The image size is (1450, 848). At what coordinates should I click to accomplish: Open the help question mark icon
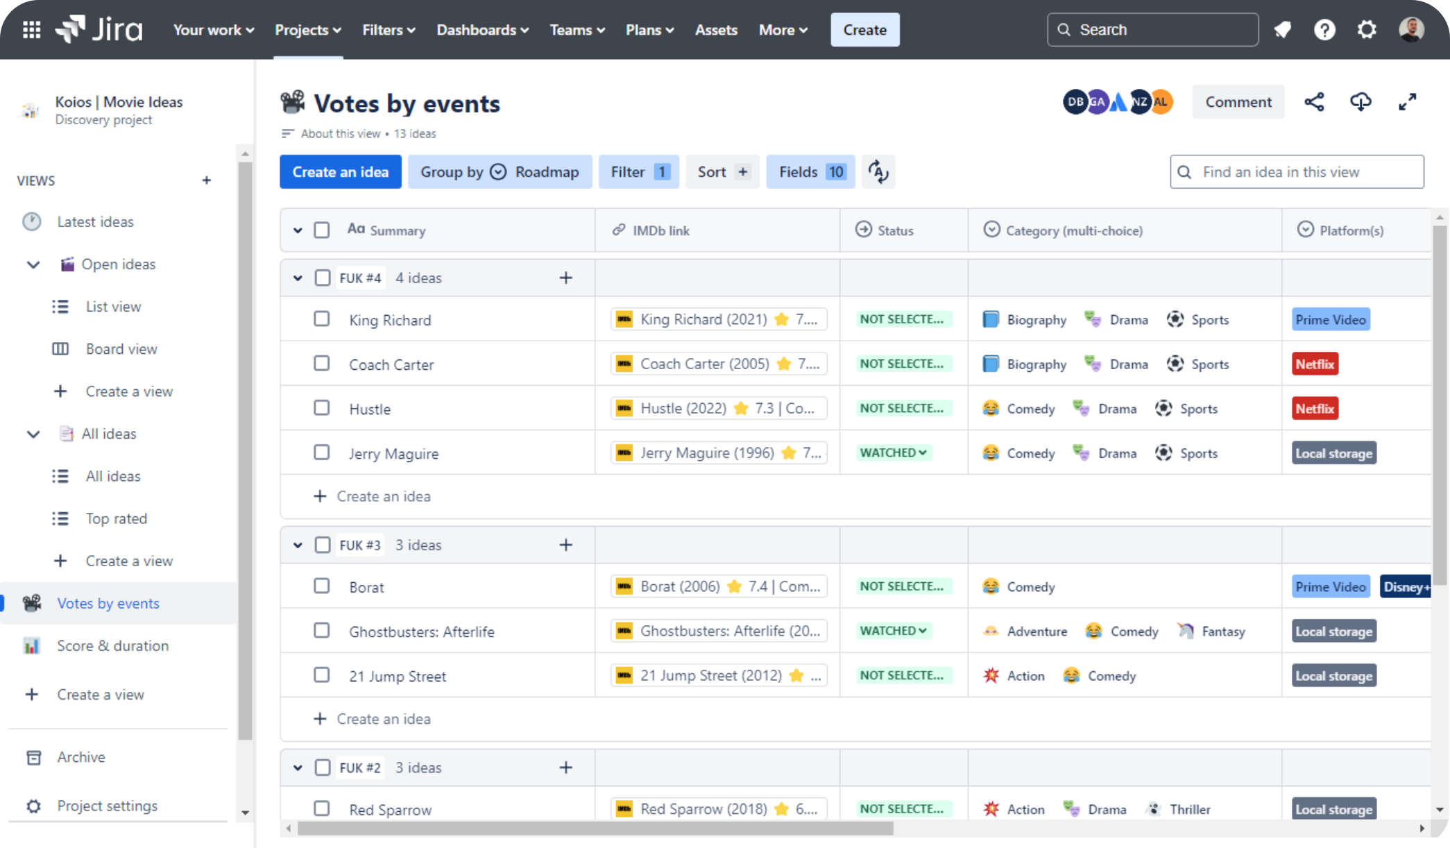pos(1324,30)
